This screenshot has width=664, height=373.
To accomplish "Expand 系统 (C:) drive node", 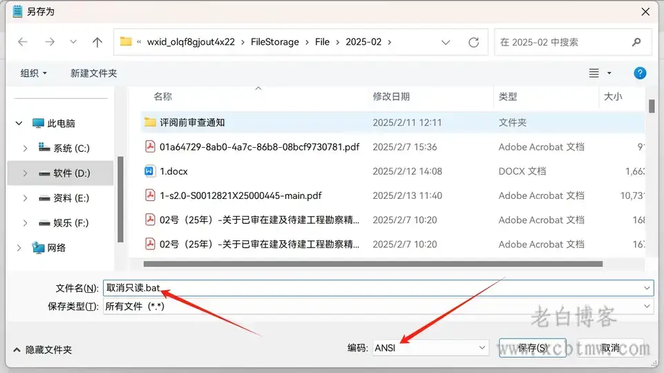I will click(25, 149).
